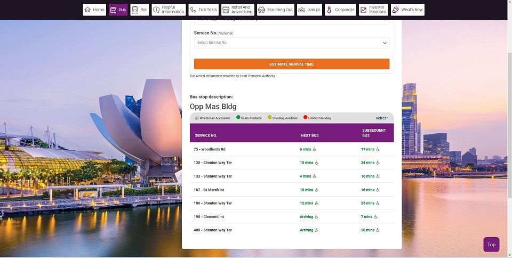Open the Home menu item
This screenshot has height=258, width=512.
coord(94,10)
